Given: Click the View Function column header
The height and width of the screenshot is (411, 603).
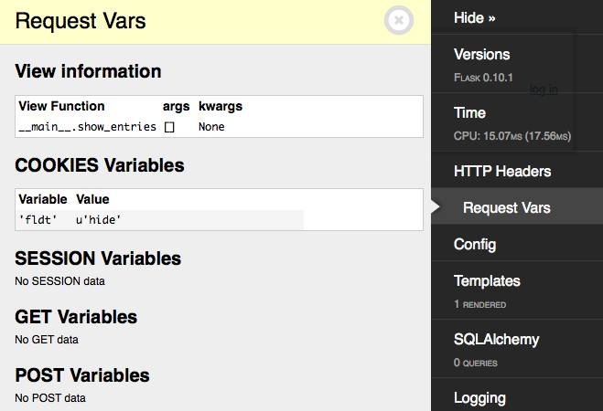Looking at the screenshot, I should coord(61,106).
